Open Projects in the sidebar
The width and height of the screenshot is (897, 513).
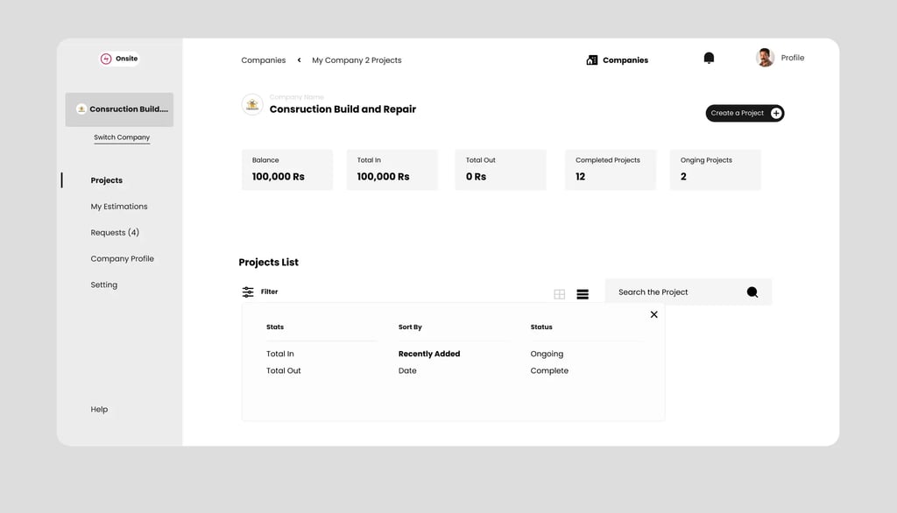pos(106,180)
